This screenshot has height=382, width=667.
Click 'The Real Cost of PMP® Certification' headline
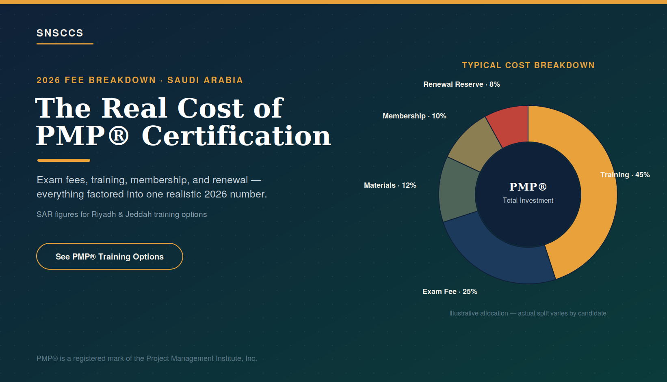(x=183, y=122)
